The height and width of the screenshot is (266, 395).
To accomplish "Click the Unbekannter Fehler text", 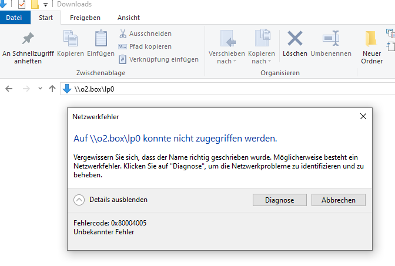I will point(104,232).
